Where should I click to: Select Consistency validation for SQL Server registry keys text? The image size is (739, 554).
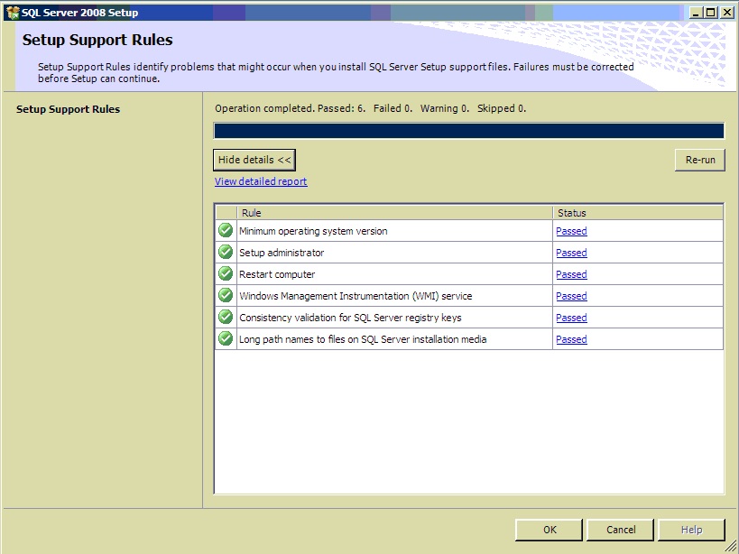coord(350,318)
